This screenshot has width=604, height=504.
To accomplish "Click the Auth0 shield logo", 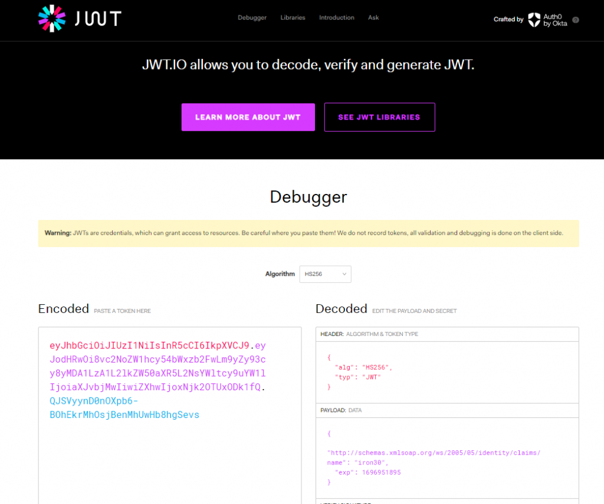I will [534, 19].
